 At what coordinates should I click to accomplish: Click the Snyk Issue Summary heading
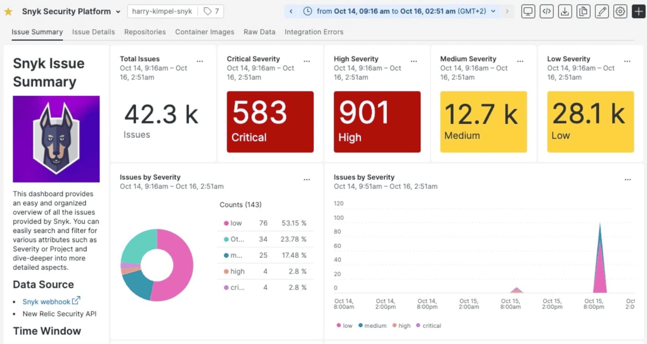49,72
